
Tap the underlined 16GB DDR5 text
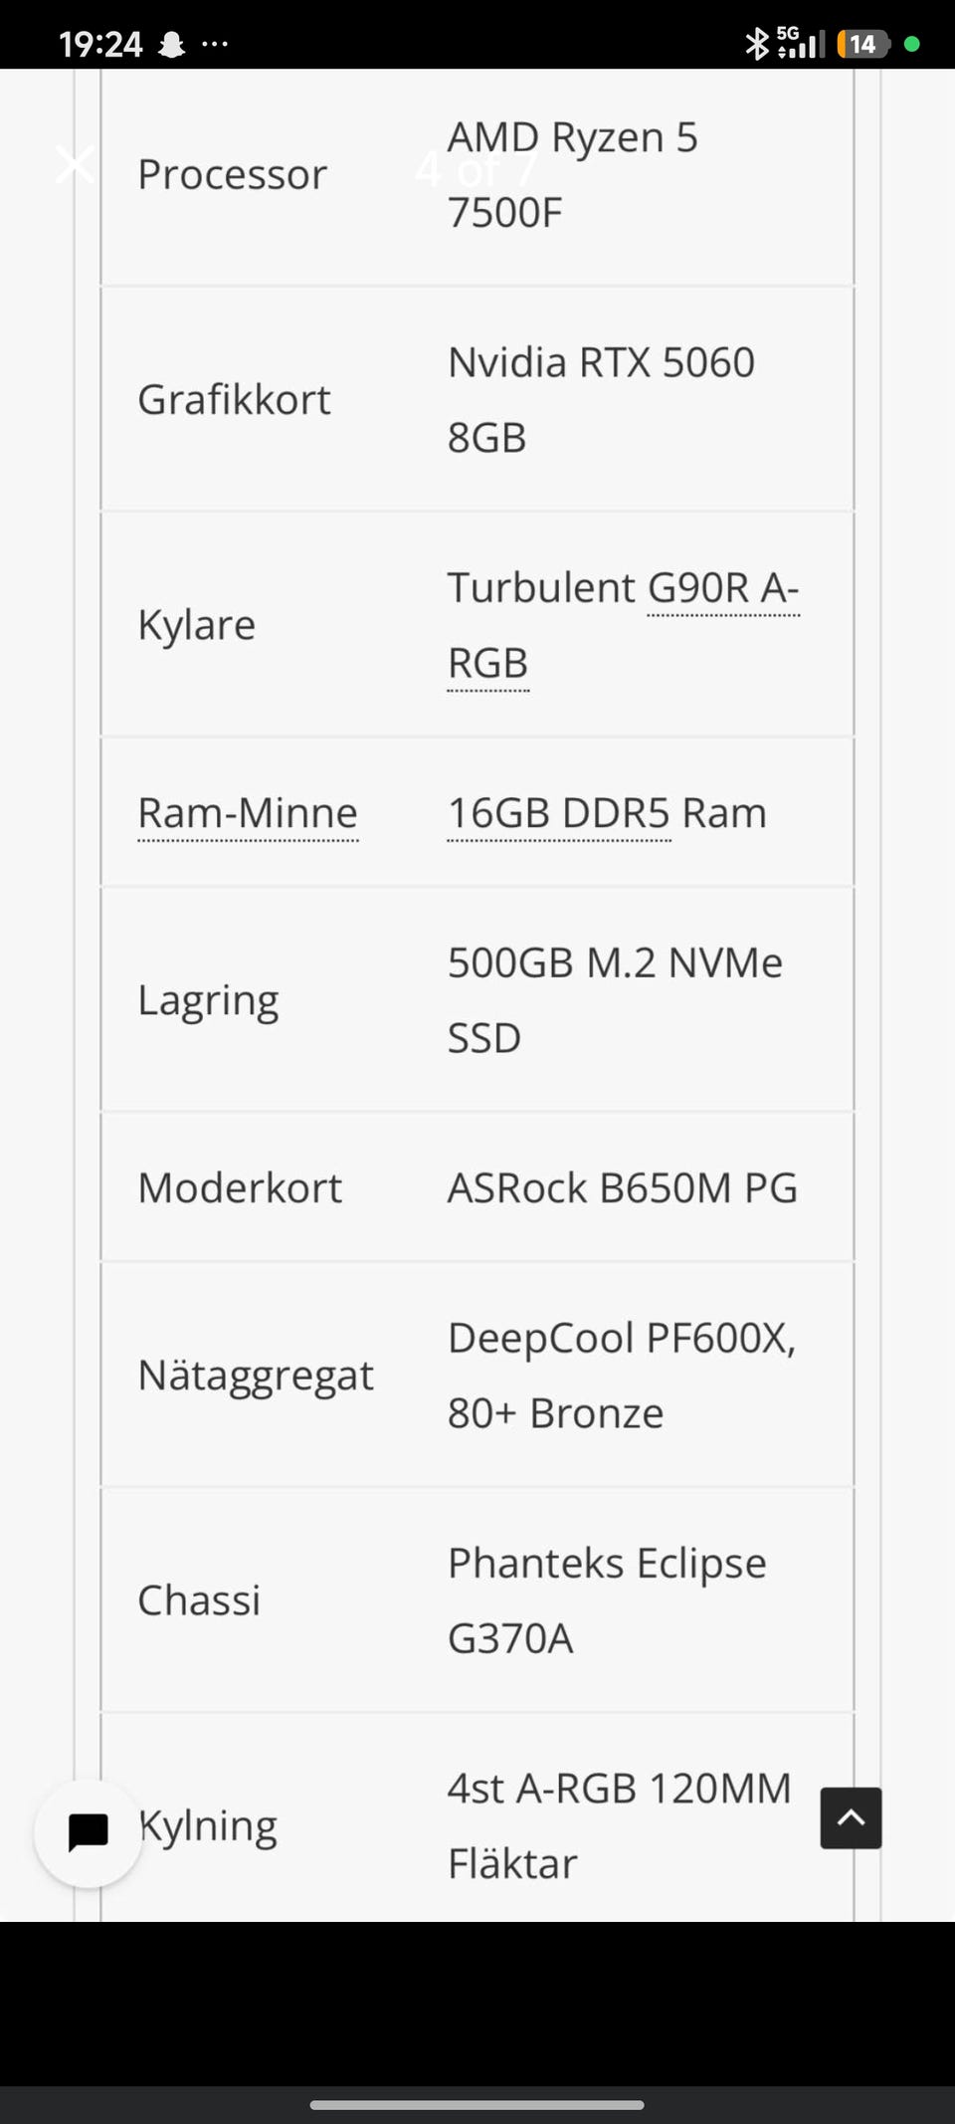(559, 812)
